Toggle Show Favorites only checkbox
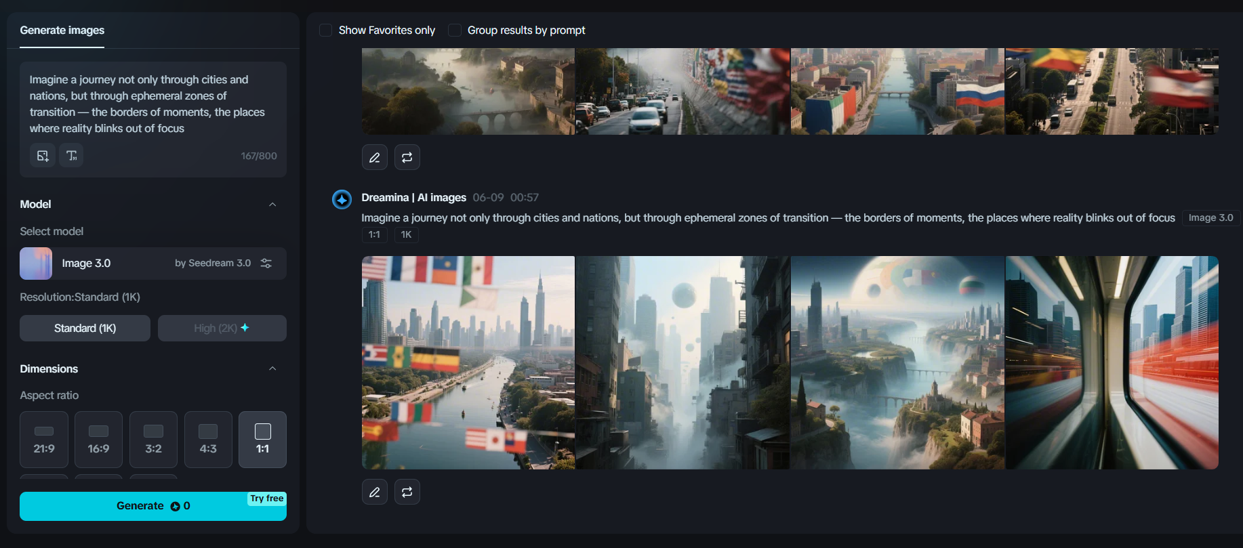 pyautogui.click(x=325, y=30)
